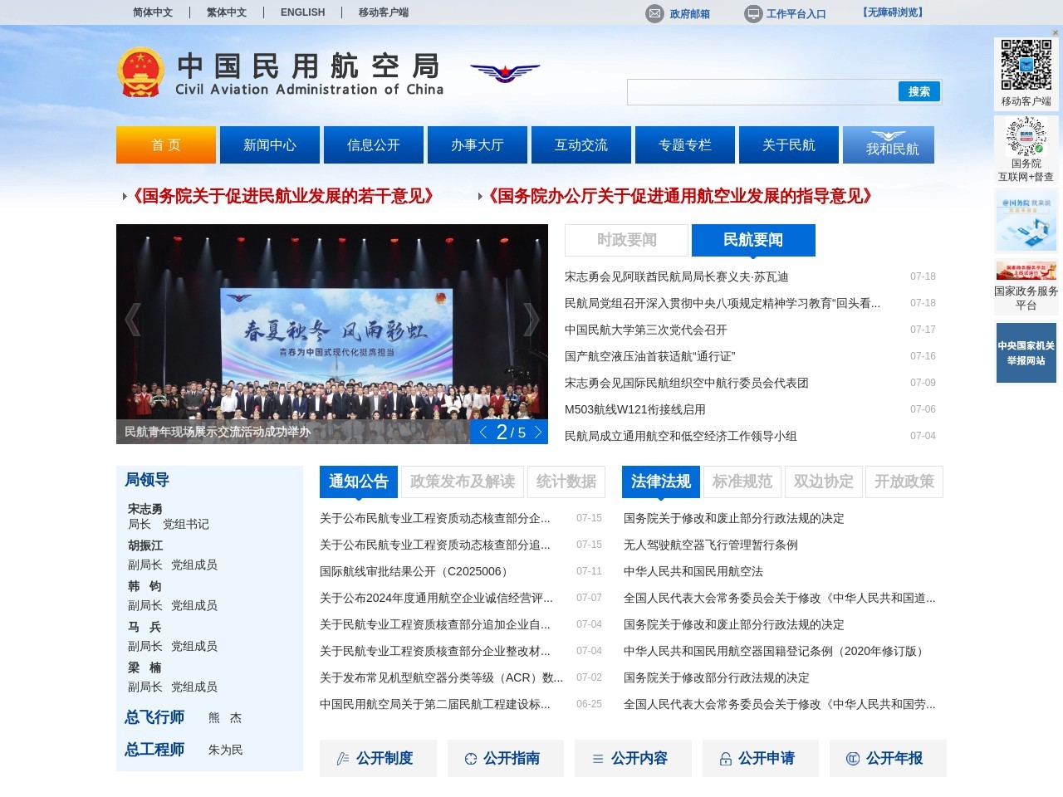The width and height of the screenshot is (1063, 797).
Task: Click the 公开指南 compass icon
Action: (471, 758)
